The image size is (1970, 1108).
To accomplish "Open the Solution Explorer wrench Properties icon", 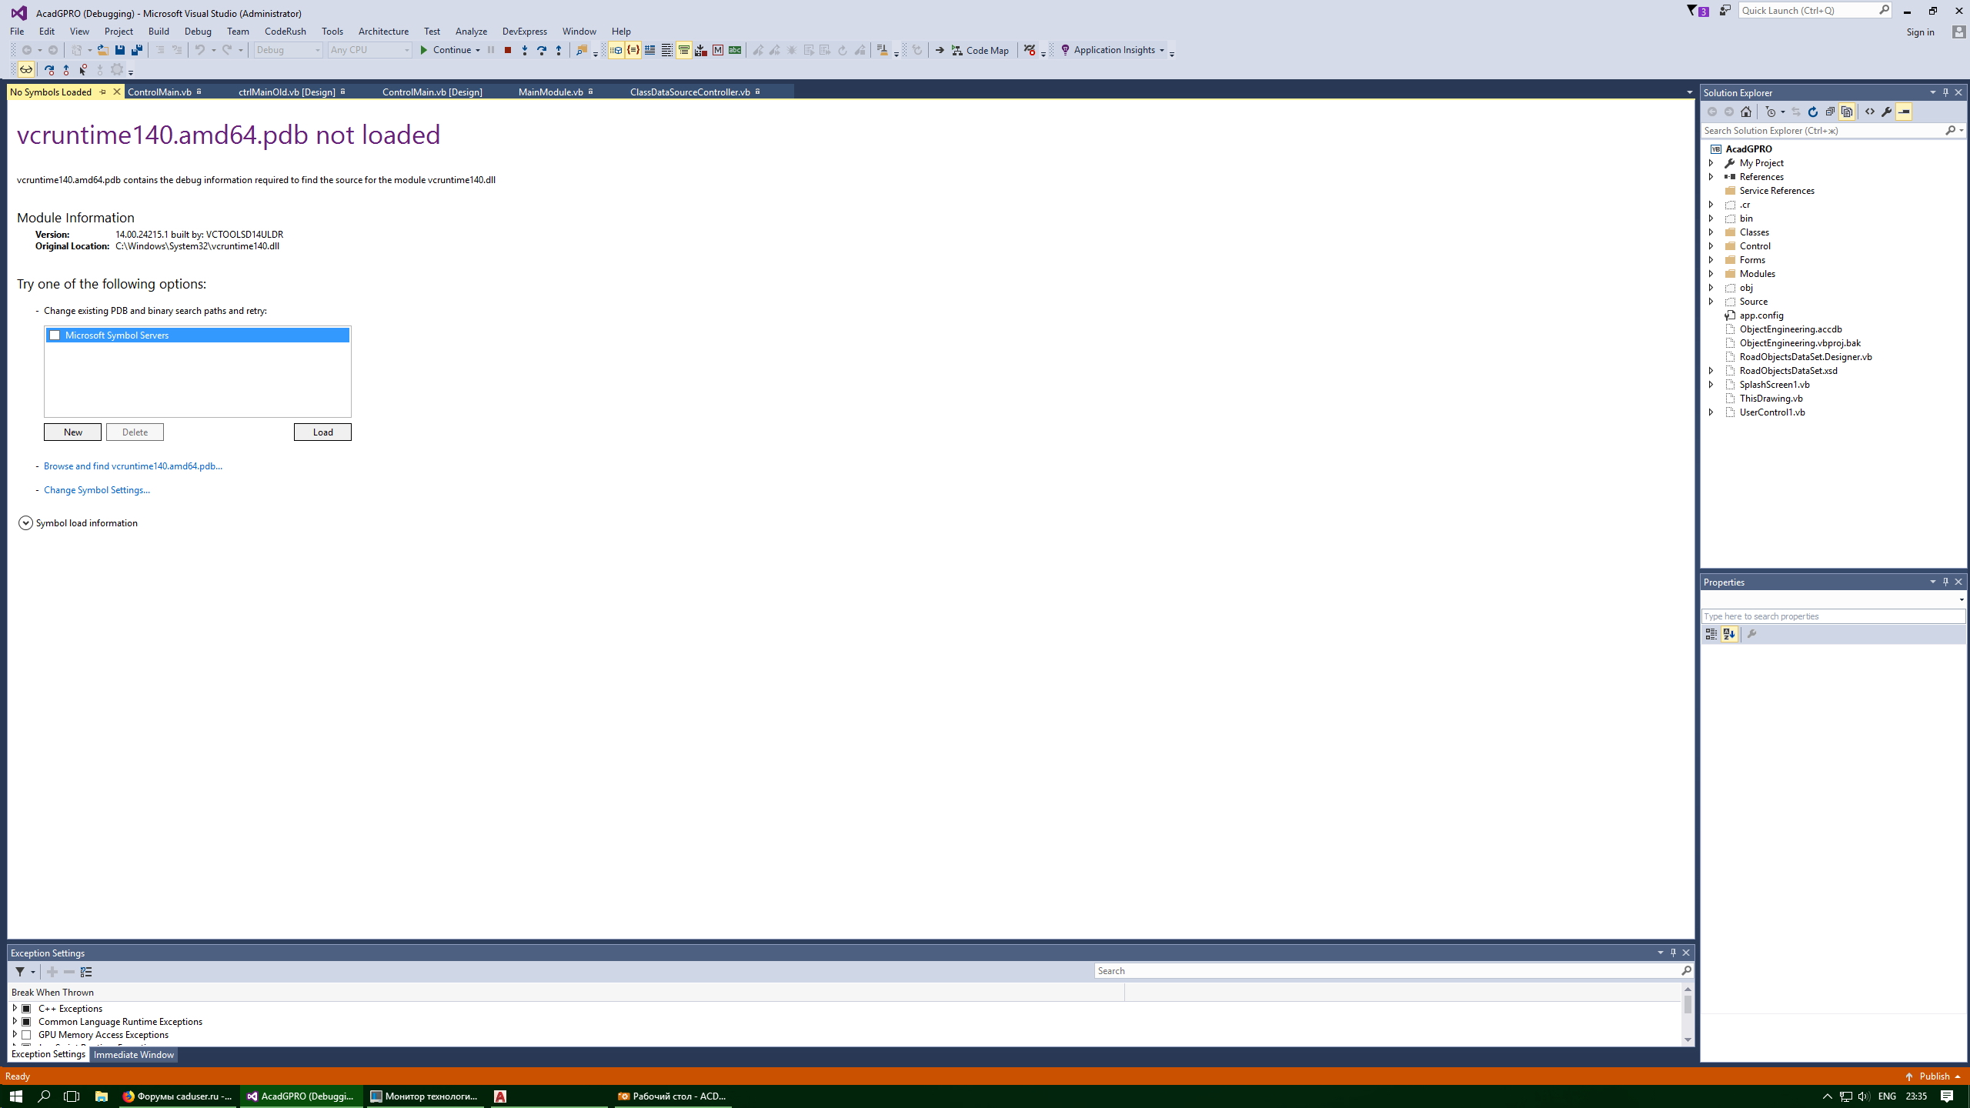I will (1887, 112).
